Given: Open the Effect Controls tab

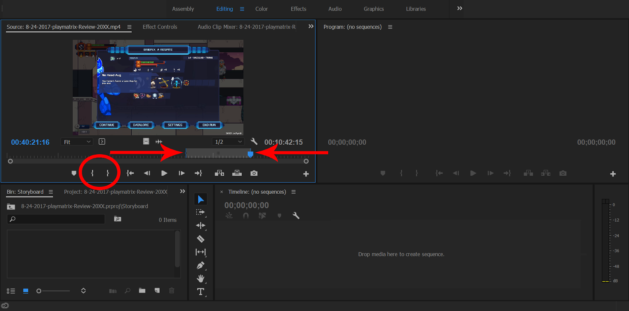Looking at the screenshot, I should coord(160,27).
